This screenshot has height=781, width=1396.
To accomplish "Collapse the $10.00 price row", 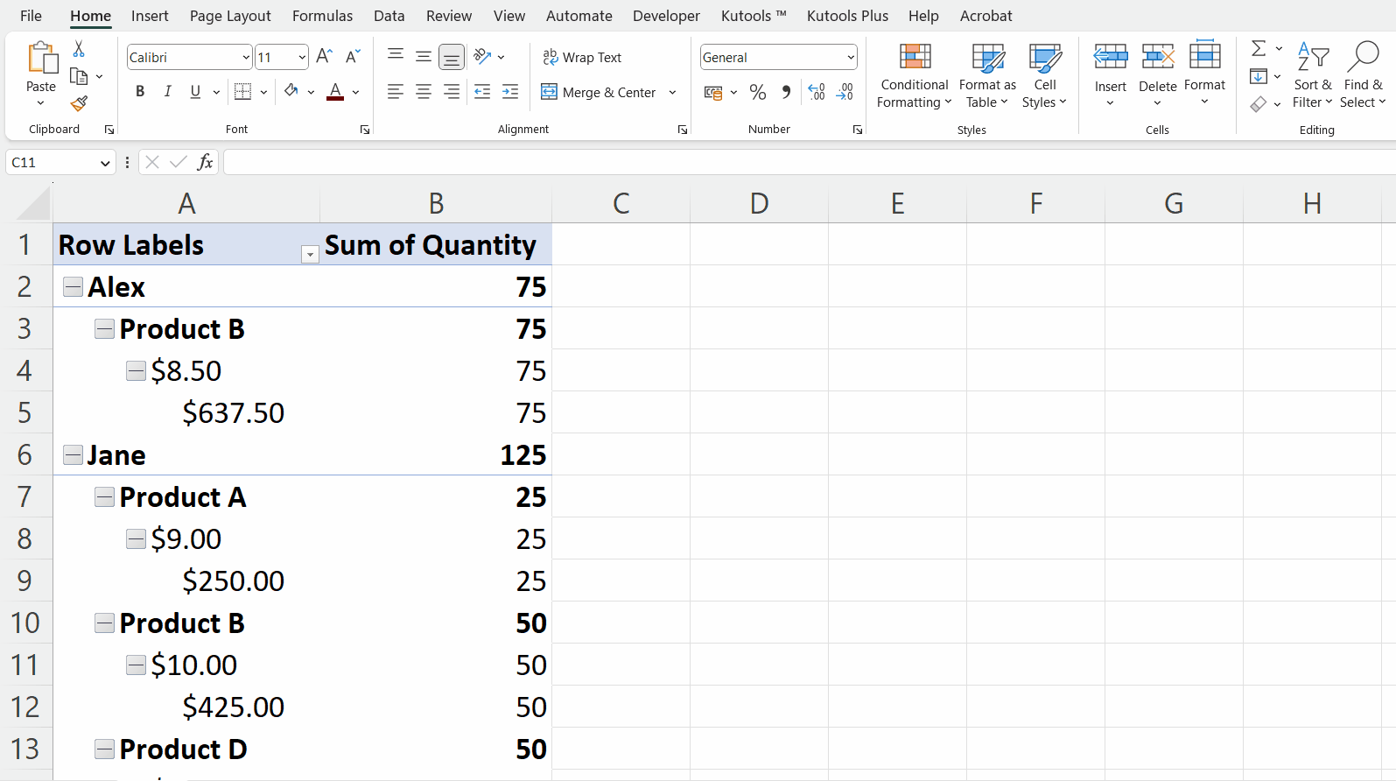I will tap(136, 665).
